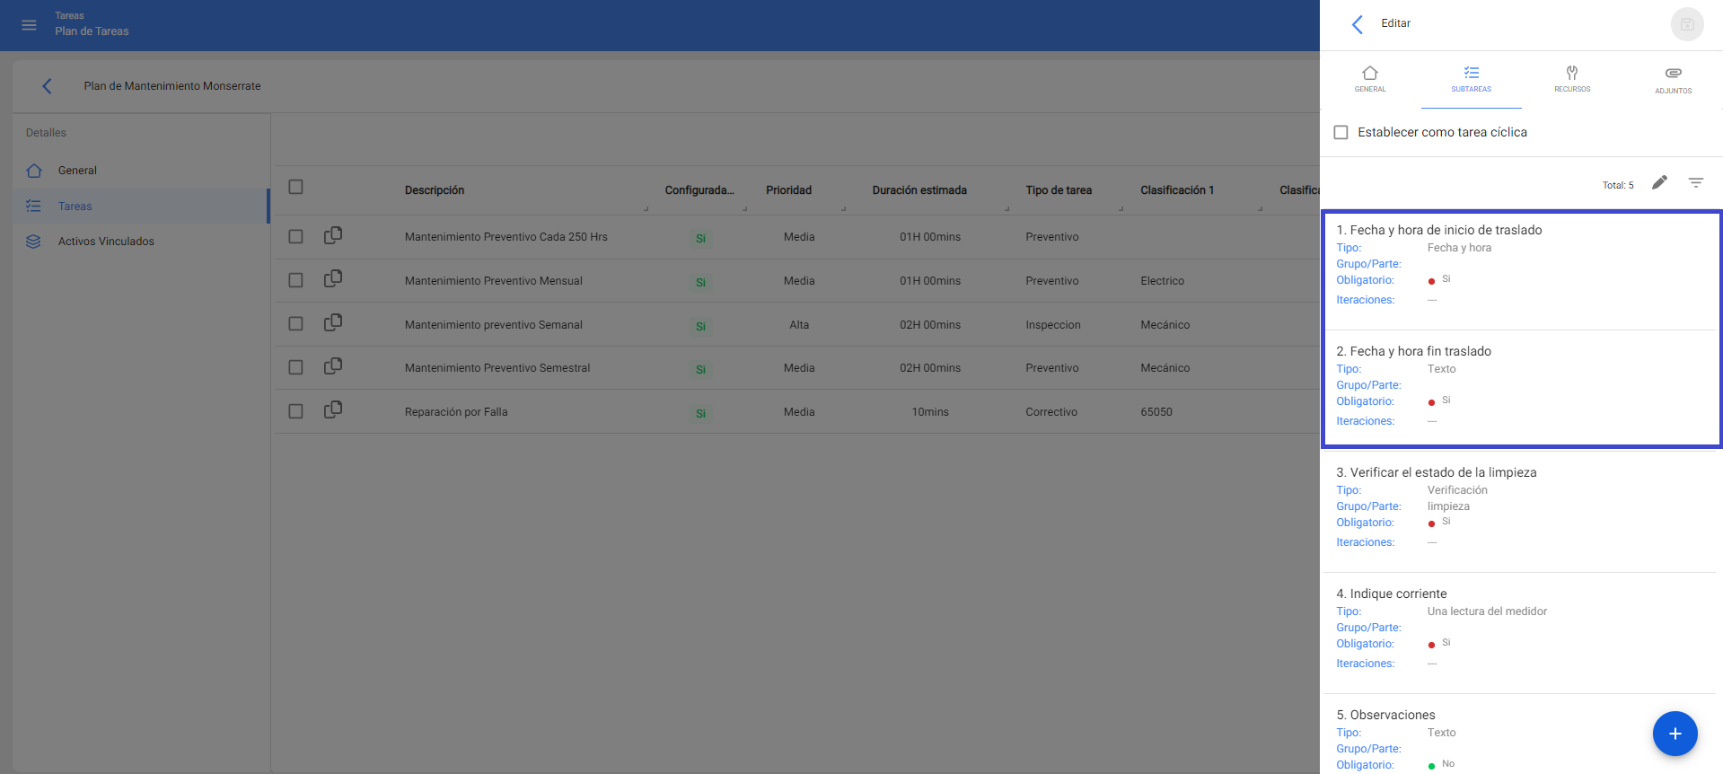1723x774 pixels.
Task: Click the back arrow in Editar panel
Action: click(1357, 24)
